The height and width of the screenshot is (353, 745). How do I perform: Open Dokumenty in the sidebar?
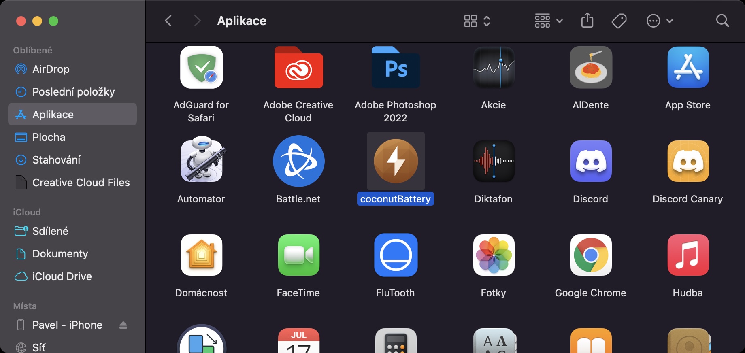72,254
